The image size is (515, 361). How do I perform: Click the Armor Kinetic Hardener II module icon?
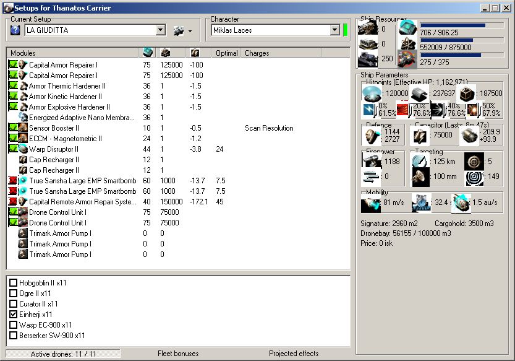click(23, 97)
